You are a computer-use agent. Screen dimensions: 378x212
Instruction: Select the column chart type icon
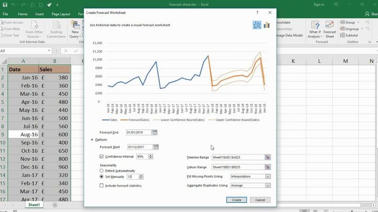pos(267,25)
